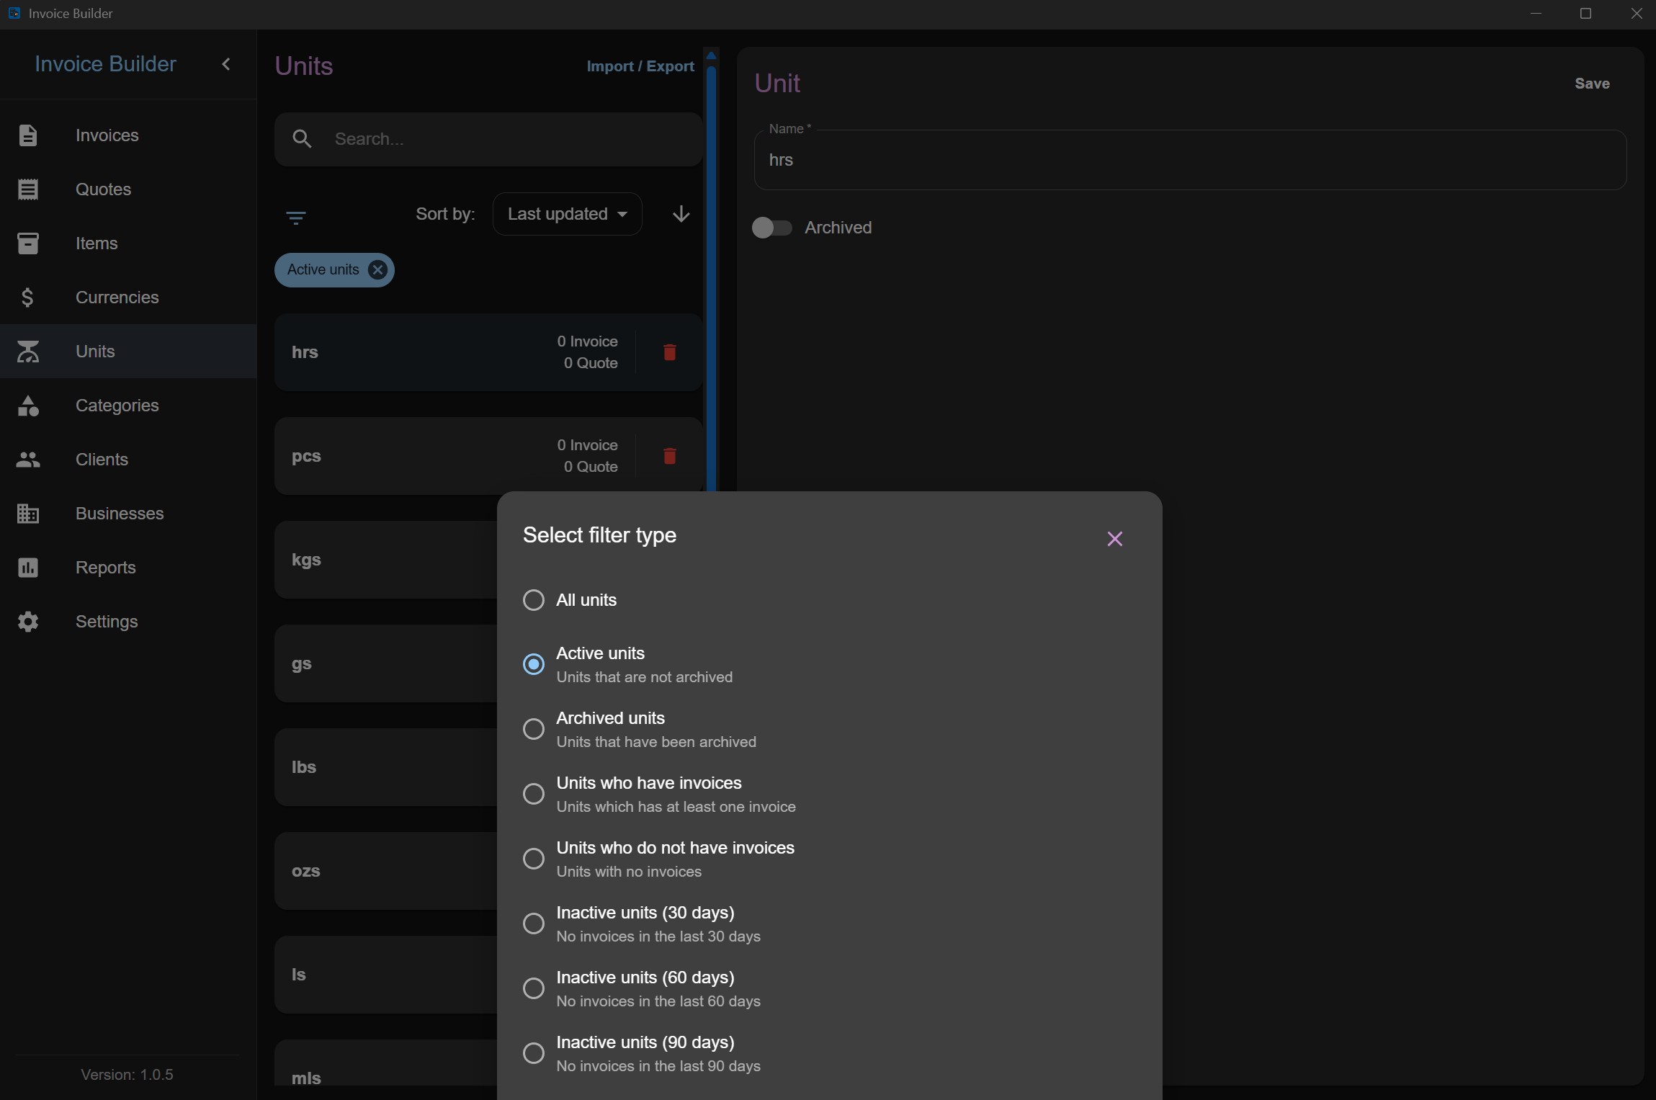Delete the hrs unit with trash icon

coord(669,352)
